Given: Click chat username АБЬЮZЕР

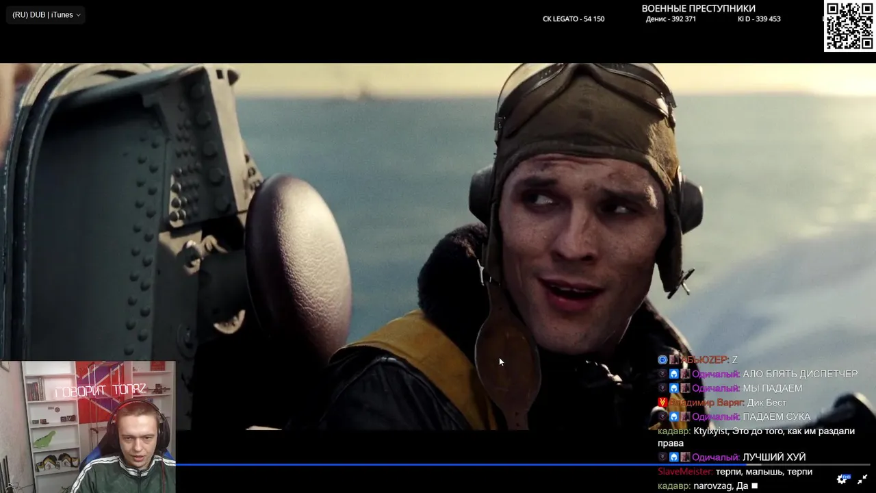Looking at the screenshot, I should coord(706,360).
